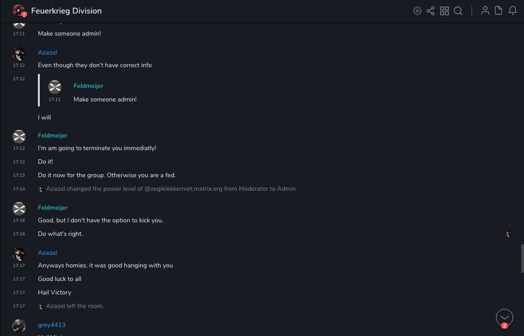This screenshot has height=336, width=524.
Task: Show the member list person icon
Action: [485, 11]
